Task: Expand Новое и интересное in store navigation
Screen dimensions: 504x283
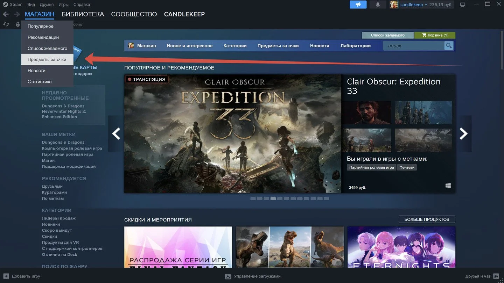Action: click(190, 46)
